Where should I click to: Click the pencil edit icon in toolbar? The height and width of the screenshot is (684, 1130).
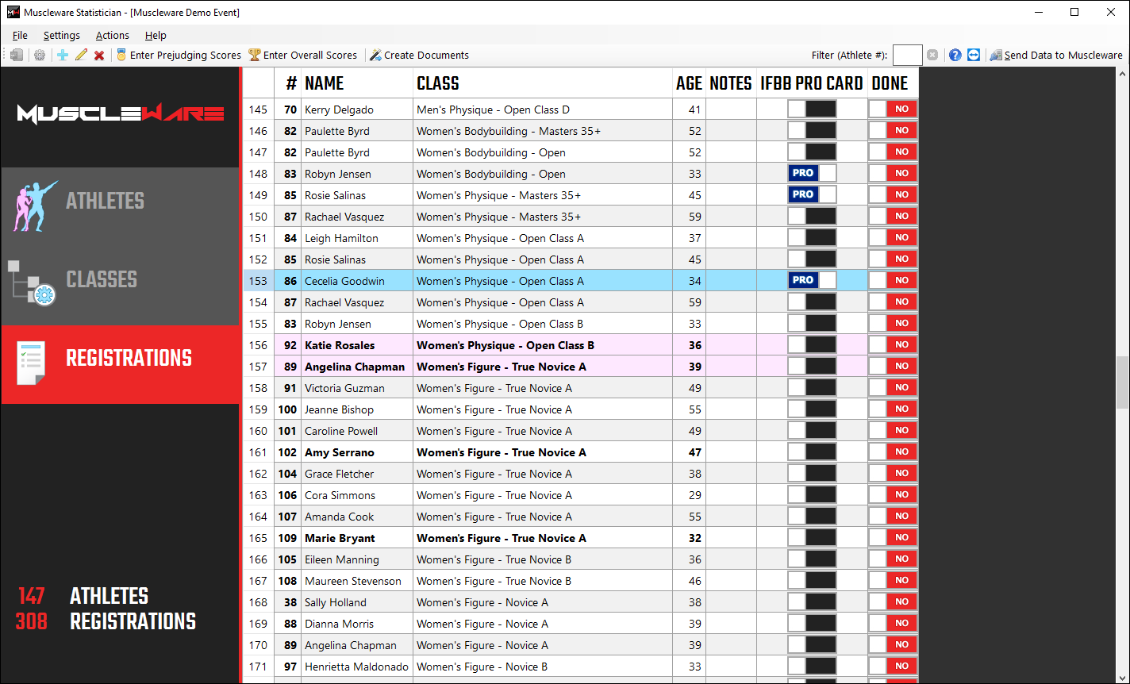(x=81, y=55)
